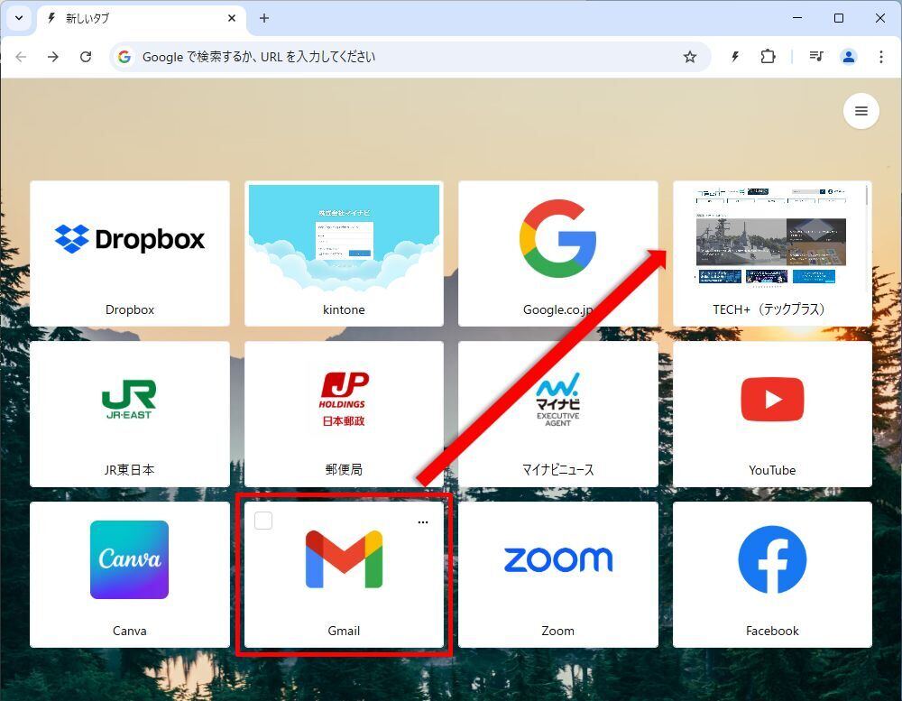This screenshot has width=902, height=701.
Task: Click the address bar search field
Action: point(410,57)
